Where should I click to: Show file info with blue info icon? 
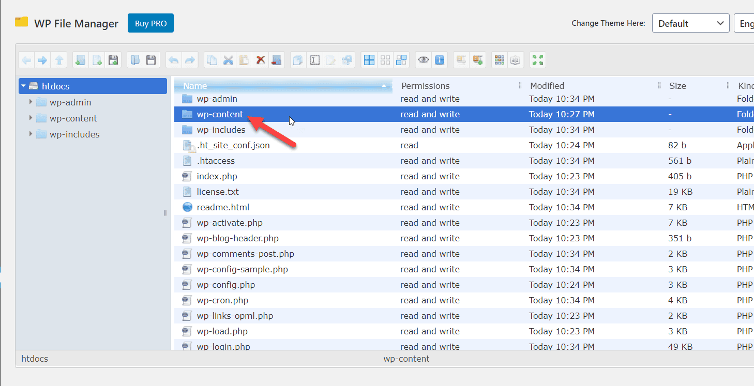[440, 60]
